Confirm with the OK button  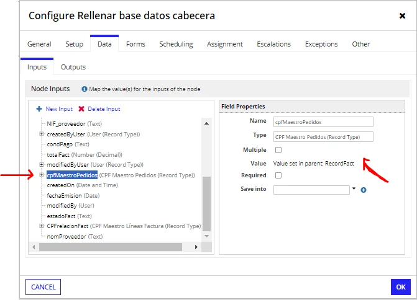tap(400, 287)
